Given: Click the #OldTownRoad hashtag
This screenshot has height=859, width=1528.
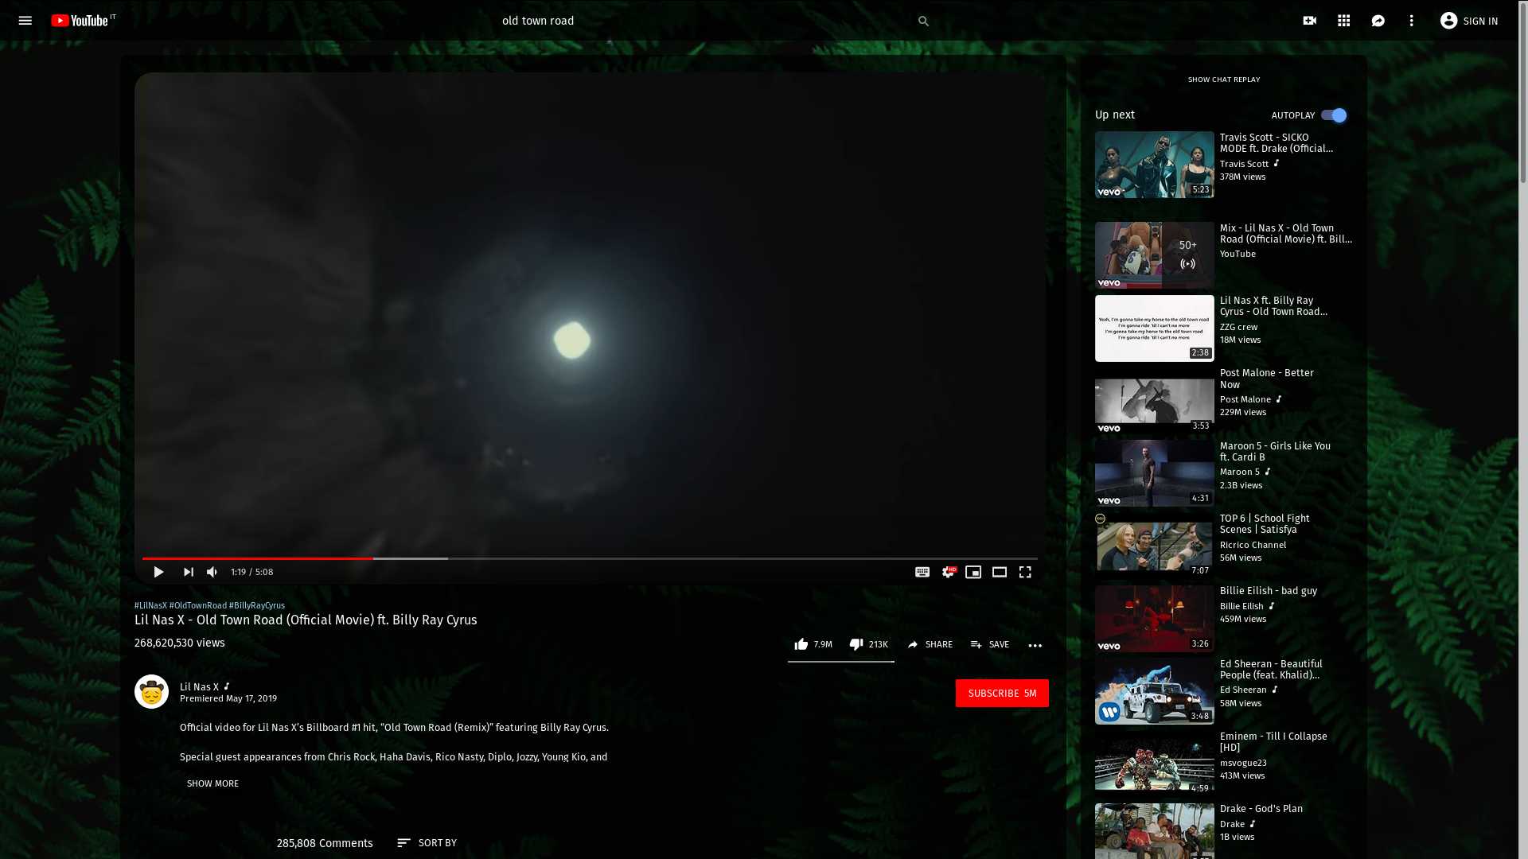Looking at the screenshot, I should [x=198, y=605].
